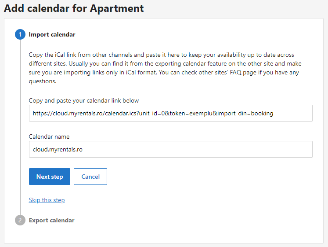Click the word 'booking' inside the URL field
The height and width of the screenshot is (247, 328).
pyautogui.click(x=262, y=113)
